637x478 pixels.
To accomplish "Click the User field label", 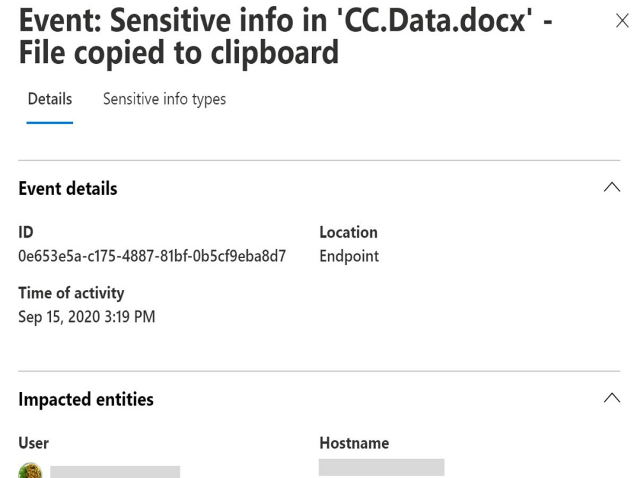I will (x=34, y=443).
